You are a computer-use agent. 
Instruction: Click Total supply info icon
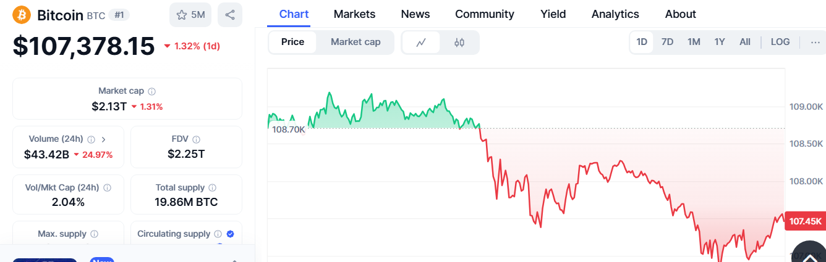click(213, 187)
